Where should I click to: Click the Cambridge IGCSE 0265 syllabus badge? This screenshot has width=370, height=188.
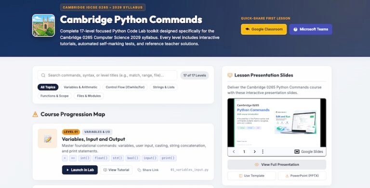[x=103, y=7]
